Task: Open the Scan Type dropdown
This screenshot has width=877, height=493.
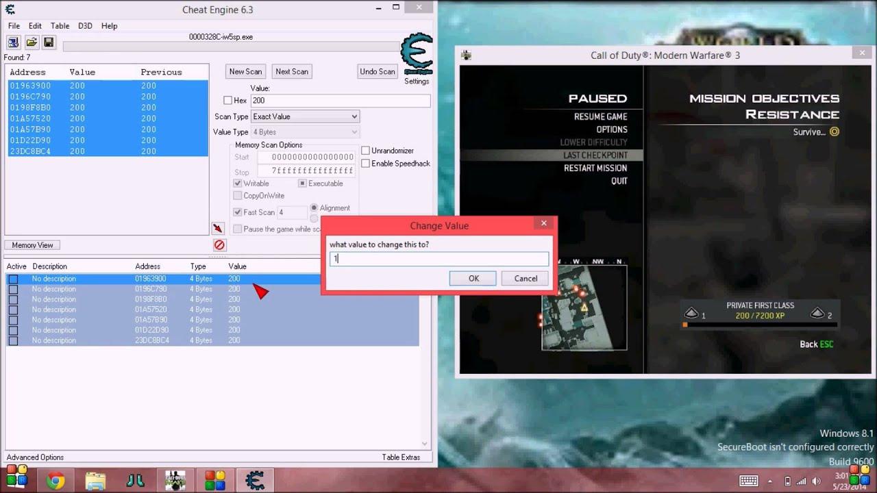Action: 305,116
